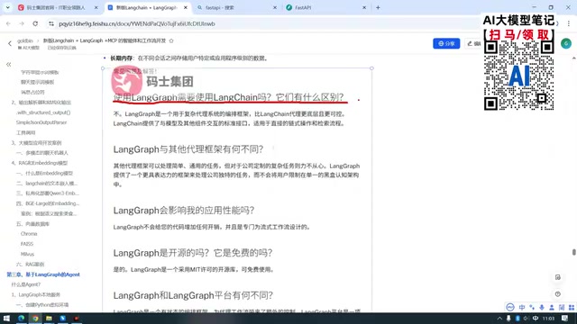Viewport: 577px width, 324px height.
Task: Click the volume tray icon
Action: coord(527,319)
